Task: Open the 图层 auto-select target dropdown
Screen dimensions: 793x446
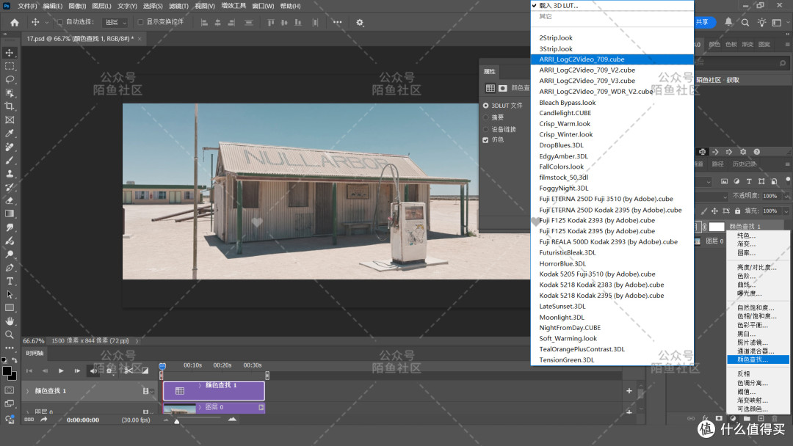Action: click(116, 22)
